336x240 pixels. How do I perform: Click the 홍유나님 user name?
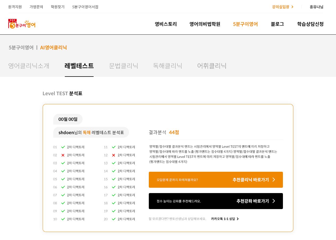click(317, 7)
